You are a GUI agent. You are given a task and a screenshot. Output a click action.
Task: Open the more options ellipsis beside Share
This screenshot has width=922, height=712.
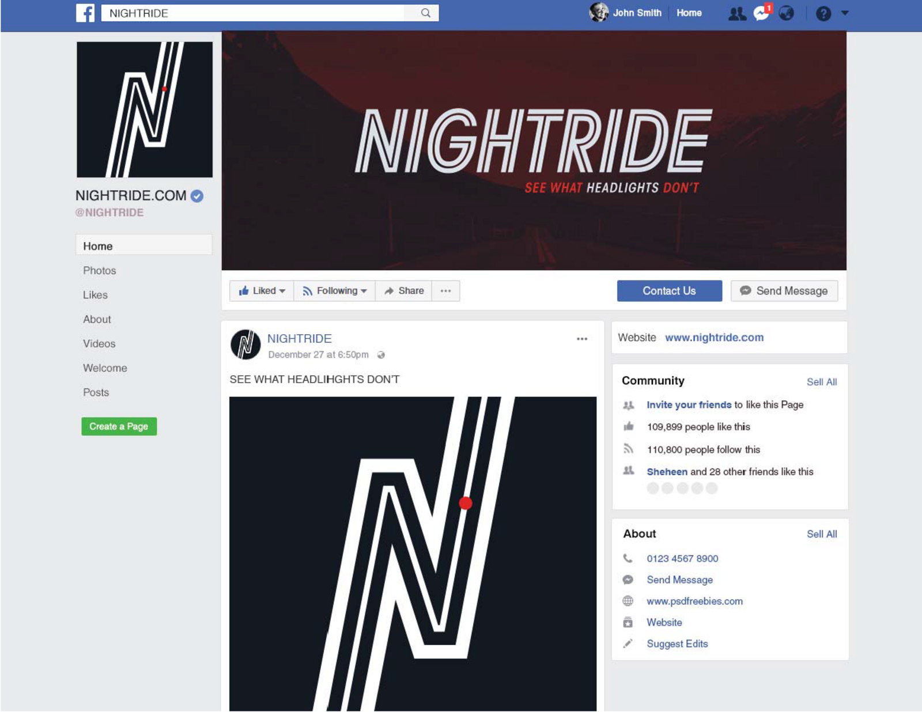445,291
